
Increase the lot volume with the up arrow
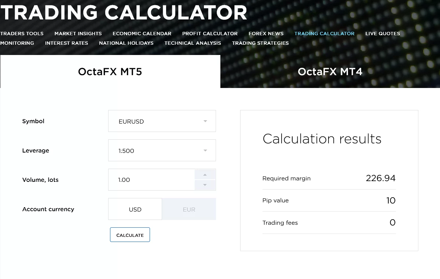tap(205, 175)
